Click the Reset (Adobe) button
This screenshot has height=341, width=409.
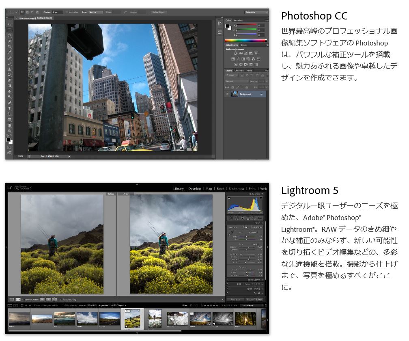pyautogui.click(x=254, y=299)
